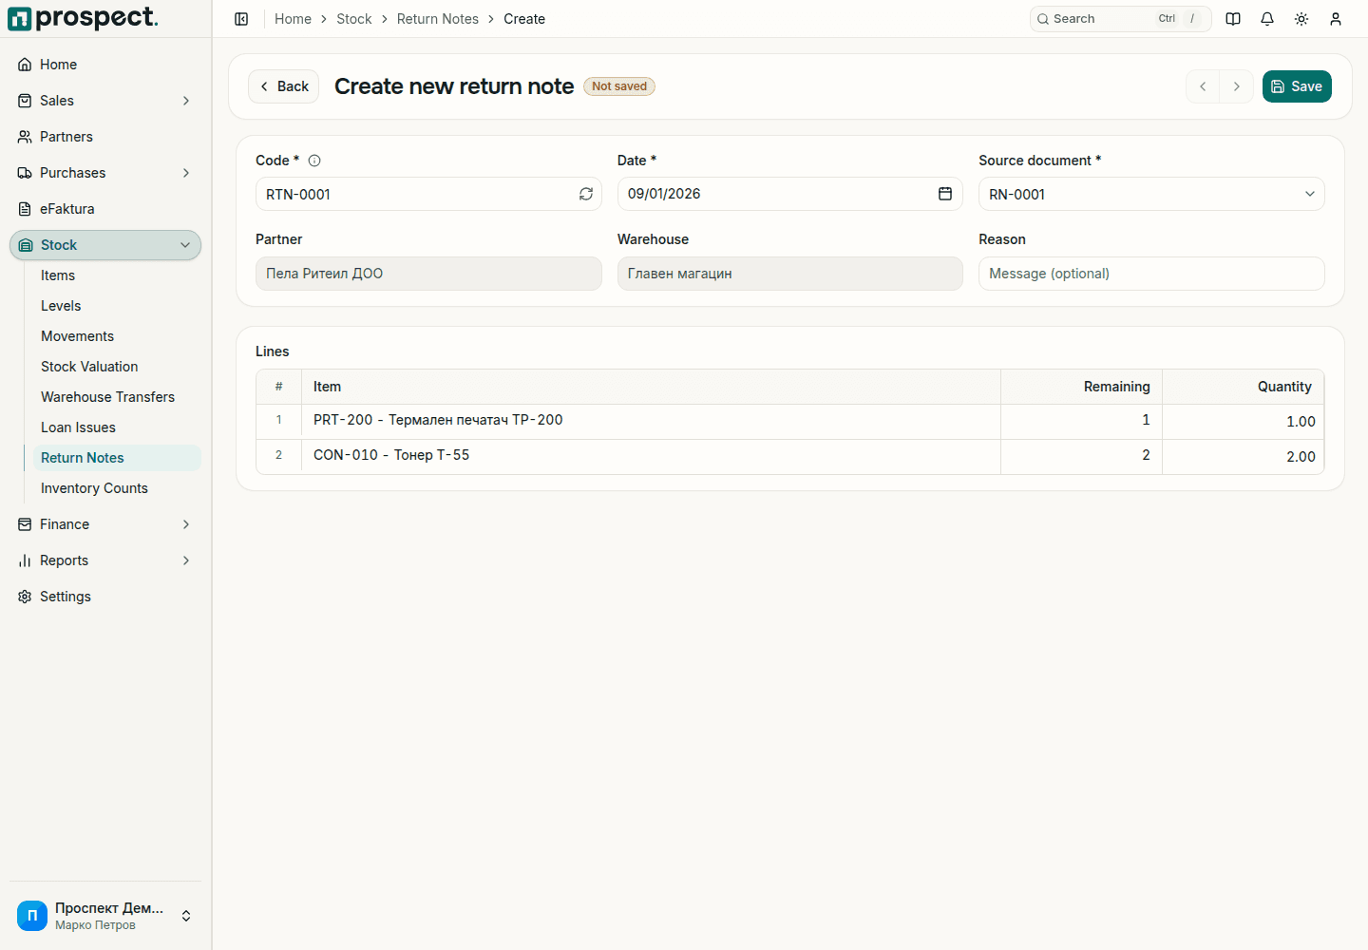Follow the Stock breadcrumb link
The height and width of the screenshot is (950, 1368).
point(354,19)
